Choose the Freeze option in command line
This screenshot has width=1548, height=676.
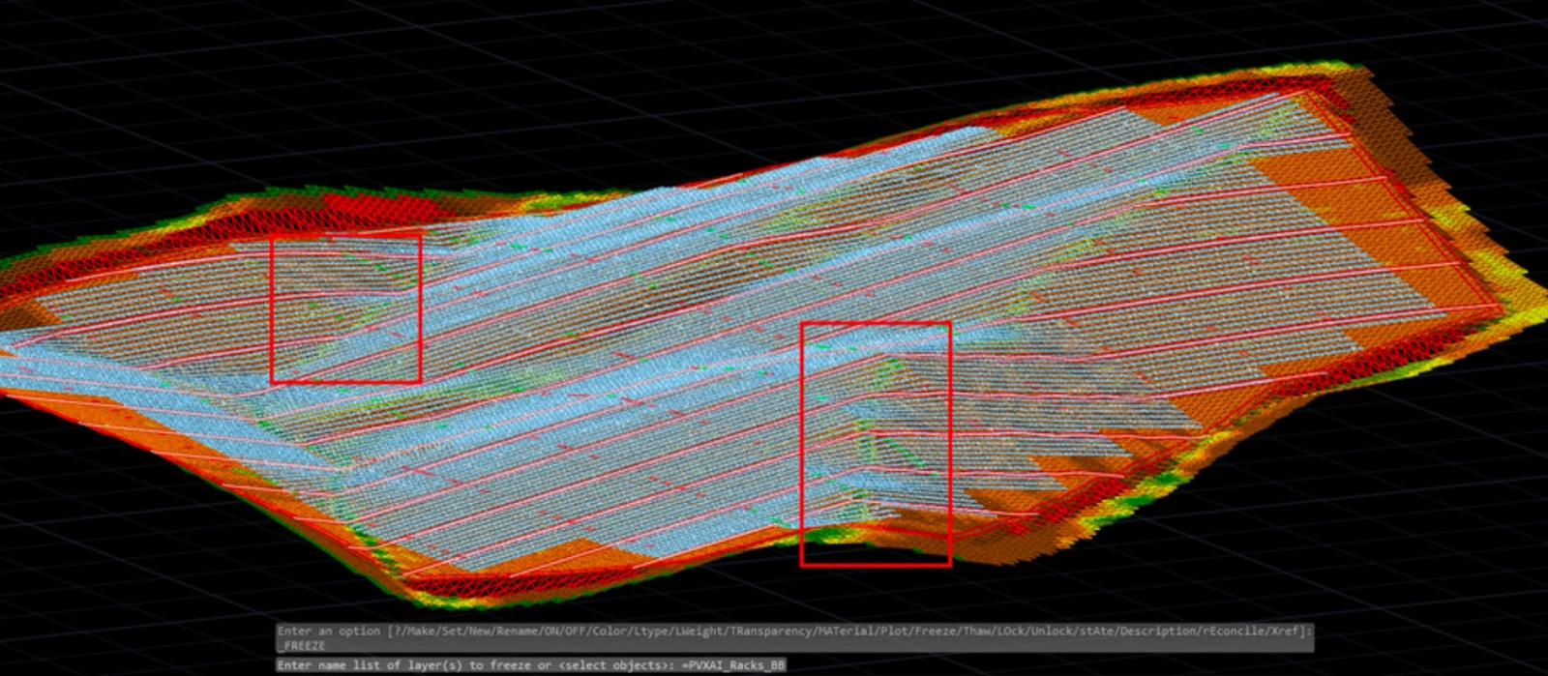(x=937, y=632)
